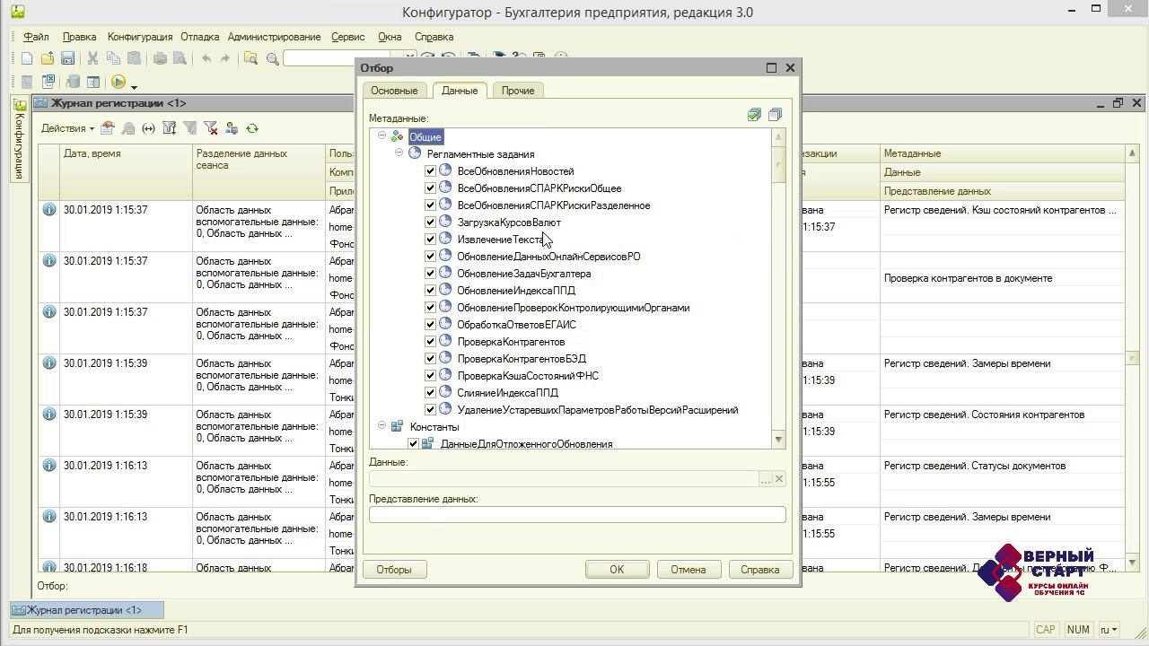
Task: Click the start debugging play icon
Action: tap(118, 83)
